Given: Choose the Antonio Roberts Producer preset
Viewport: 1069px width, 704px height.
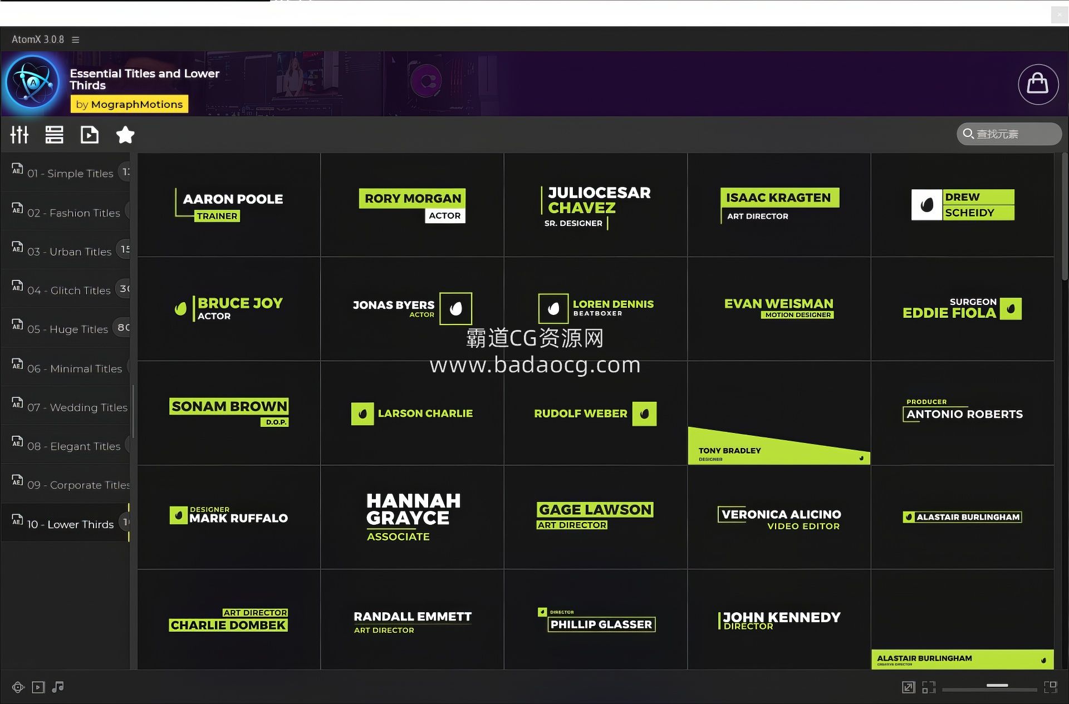Looking at the screenshot, I should tap(962, 413).
